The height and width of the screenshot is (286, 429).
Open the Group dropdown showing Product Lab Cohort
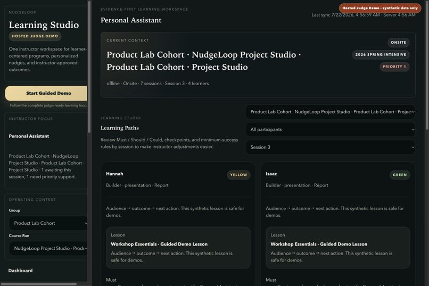48,223
